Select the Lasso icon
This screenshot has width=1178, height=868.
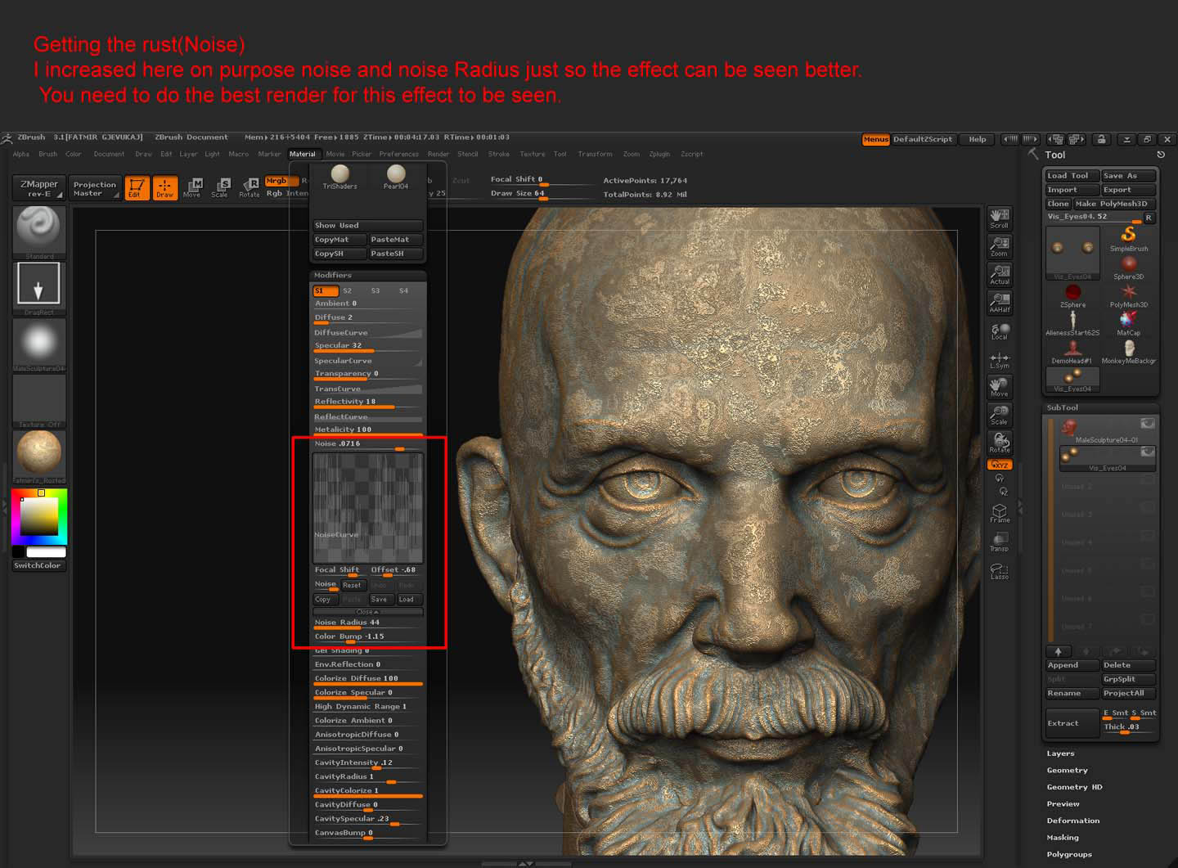point(1000,569)
